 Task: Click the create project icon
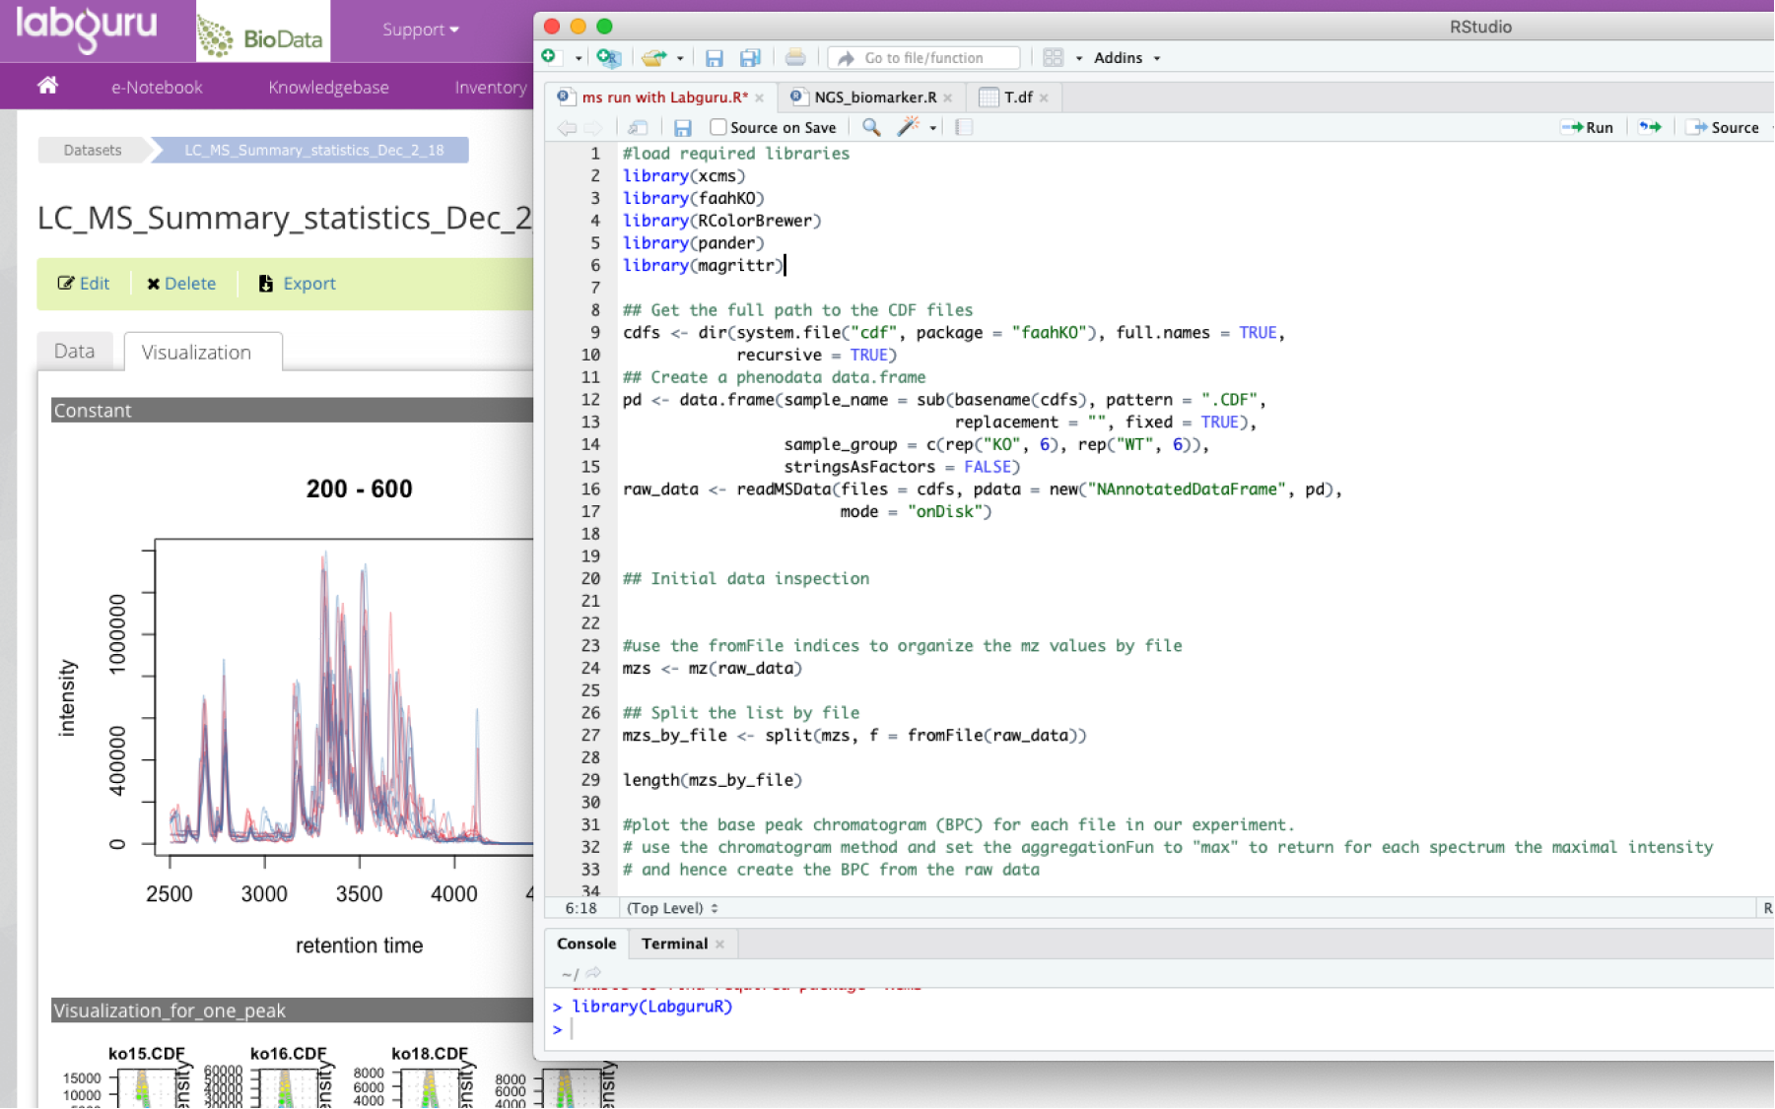pyautogui.click(x=608, y=58)
